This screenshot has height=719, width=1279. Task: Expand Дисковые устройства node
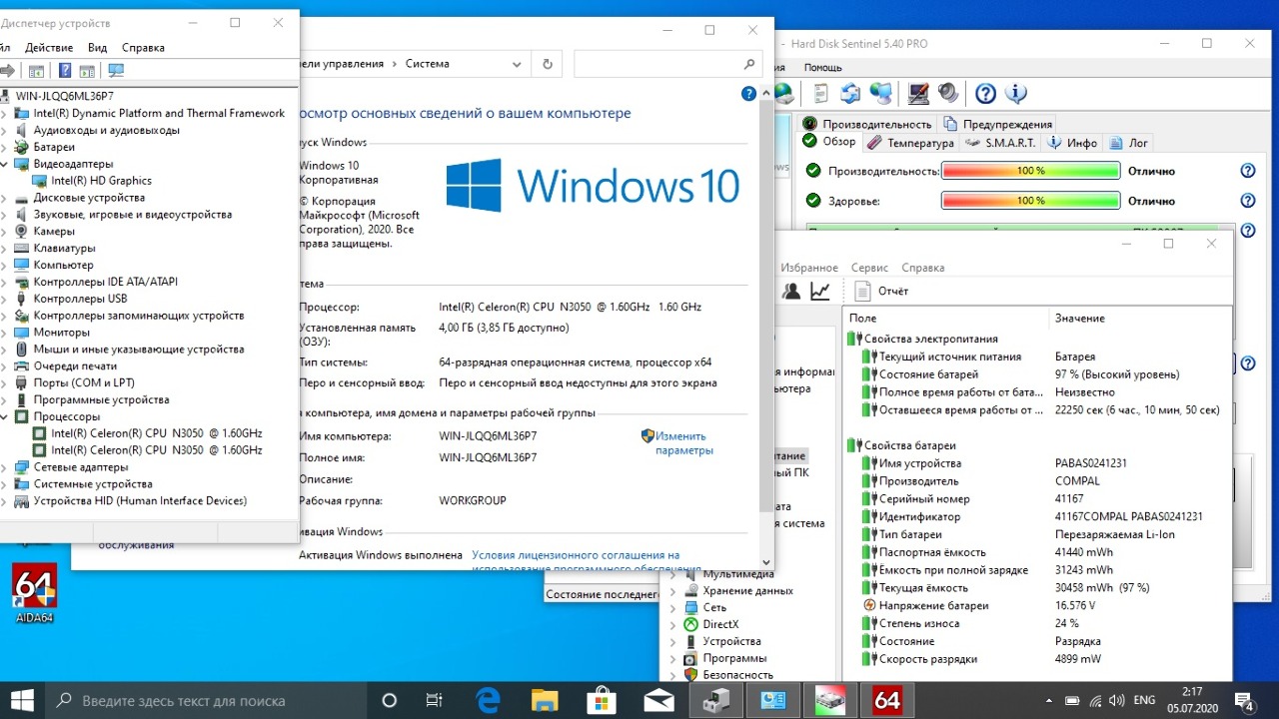(x=4, y=198)
